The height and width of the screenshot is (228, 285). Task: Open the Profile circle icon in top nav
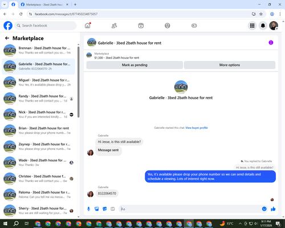pyautogui.click(x=168, y=26)
